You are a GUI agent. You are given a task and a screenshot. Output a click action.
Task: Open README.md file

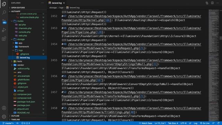pos(23,112)
